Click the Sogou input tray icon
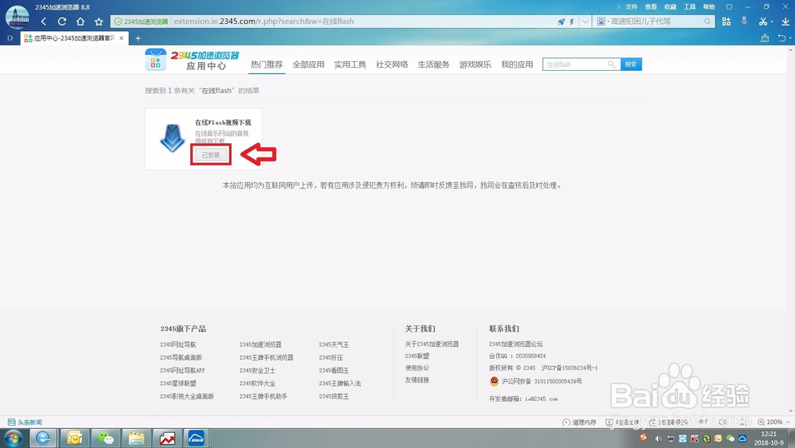 click(643, 438)
